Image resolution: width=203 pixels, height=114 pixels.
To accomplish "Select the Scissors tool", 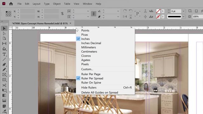I will click(4, 85).
